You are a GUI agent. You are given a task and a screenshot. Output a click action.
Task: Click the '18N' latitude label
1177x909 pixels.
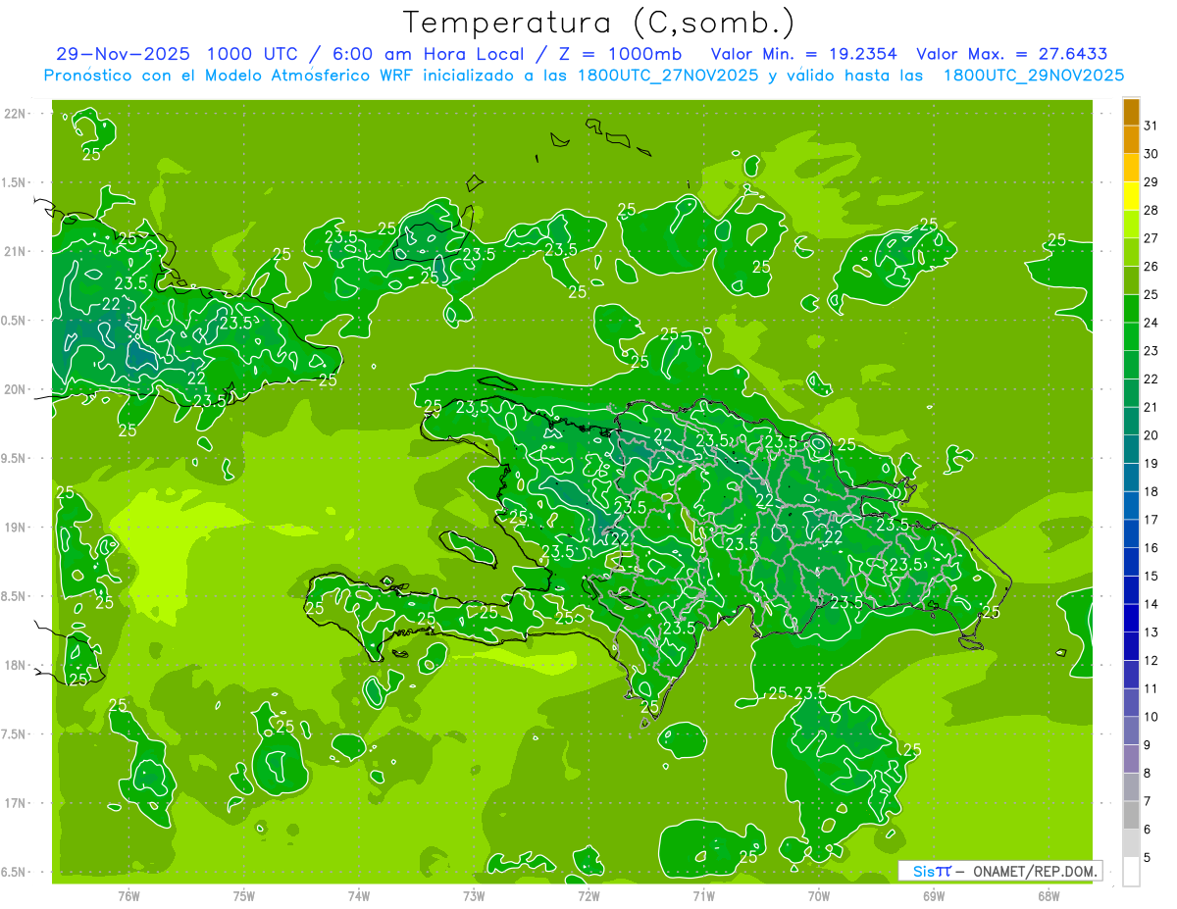(x=16, y=665)
